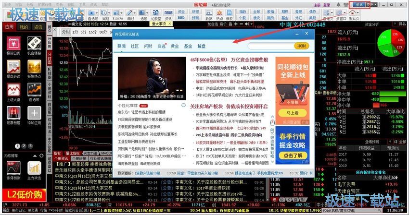Open the 委托 dropdown in title bar
The width and height of the screenshot is (409, 215).
371,5
